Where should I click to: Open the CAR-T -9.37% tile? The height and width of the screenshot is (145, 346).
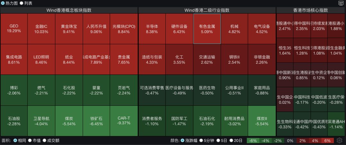124,121
